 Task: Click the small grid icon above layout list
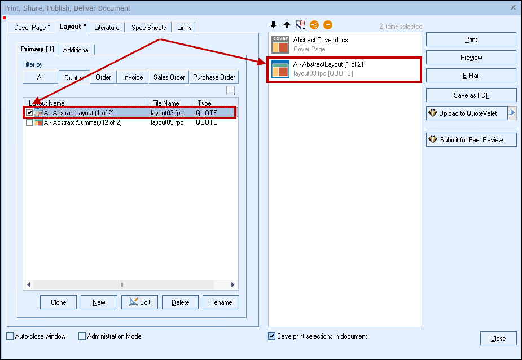(230, 90)
